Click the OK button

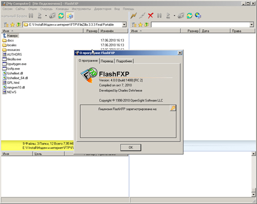(131, 147)
